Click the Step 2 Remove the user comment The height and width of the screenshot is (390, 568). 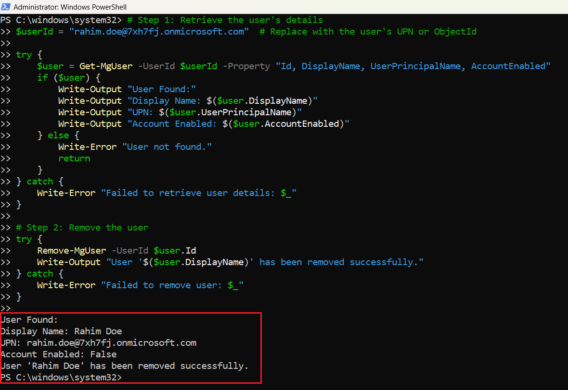click(x=82, y=227)
